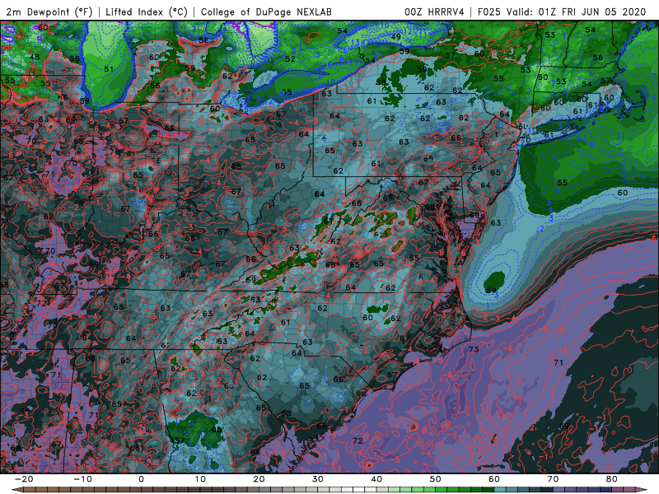The image size is (659, 494).
Task: Click the "00Z HRRRV4" model run label
Action: click(x=434, y=12)
